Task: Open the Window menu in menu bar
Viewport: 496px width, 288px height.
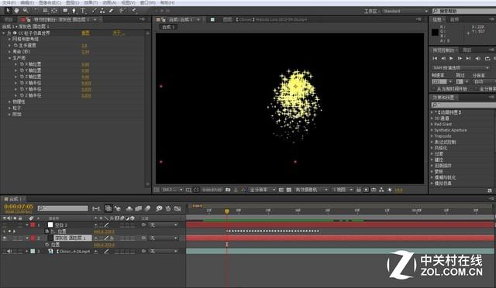Action: click(x=147, y=2)
